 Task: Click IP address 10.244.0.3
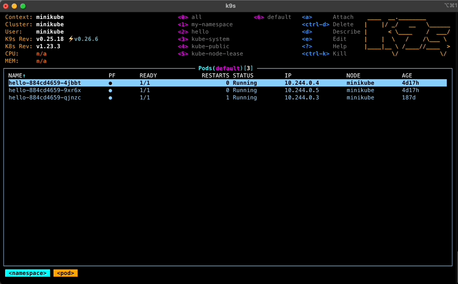pos(302,98)
